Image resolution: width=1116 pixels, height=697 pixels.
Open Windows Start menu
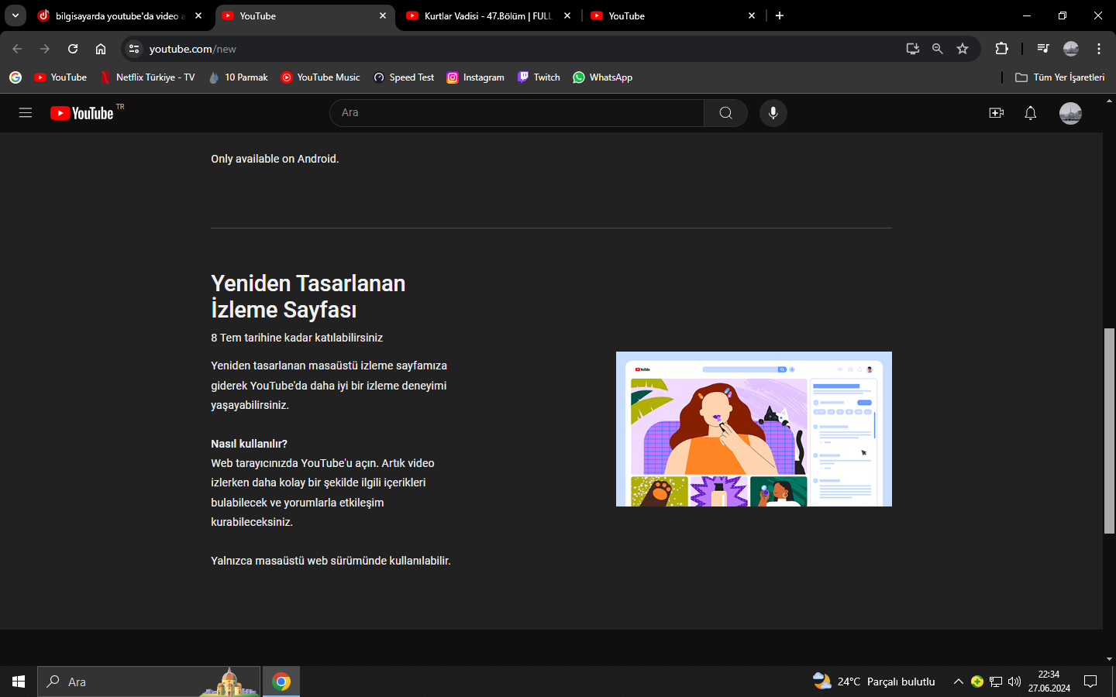click(x=19, y=682)
